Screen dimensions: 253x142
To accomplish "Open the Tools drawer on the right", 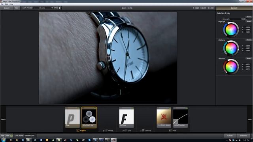I will tap(249, 120).
